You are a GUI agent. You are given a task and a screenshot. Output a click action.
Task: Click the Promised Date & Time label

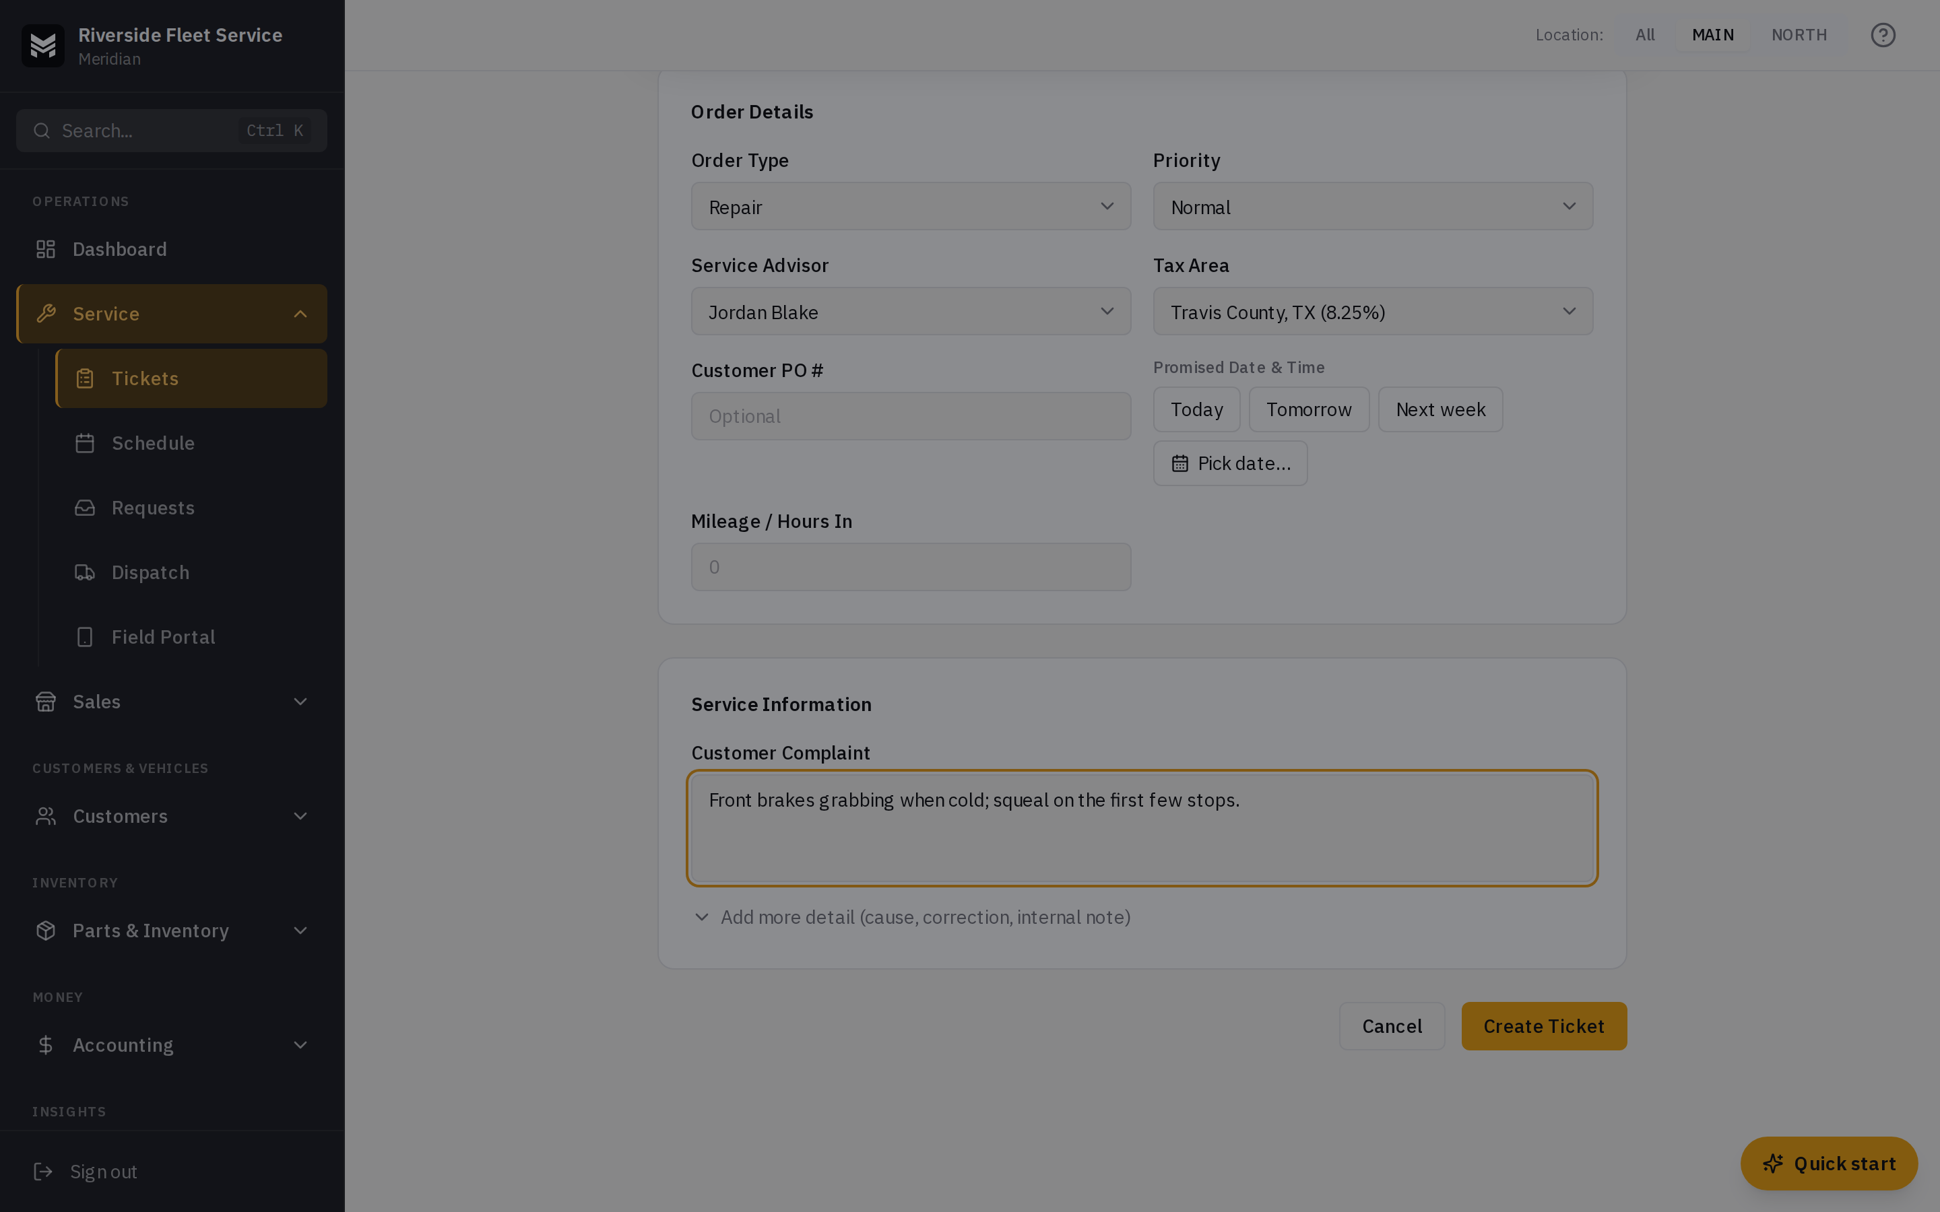tap(1239, 367)
